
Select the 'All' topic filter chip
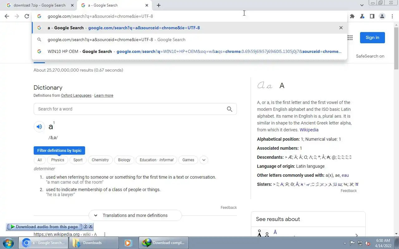(40, 160)
